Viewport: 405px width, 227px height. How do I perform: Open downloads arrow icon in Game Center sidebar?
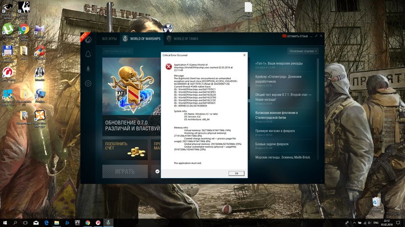pyautogui.click(x=88, y=69)
